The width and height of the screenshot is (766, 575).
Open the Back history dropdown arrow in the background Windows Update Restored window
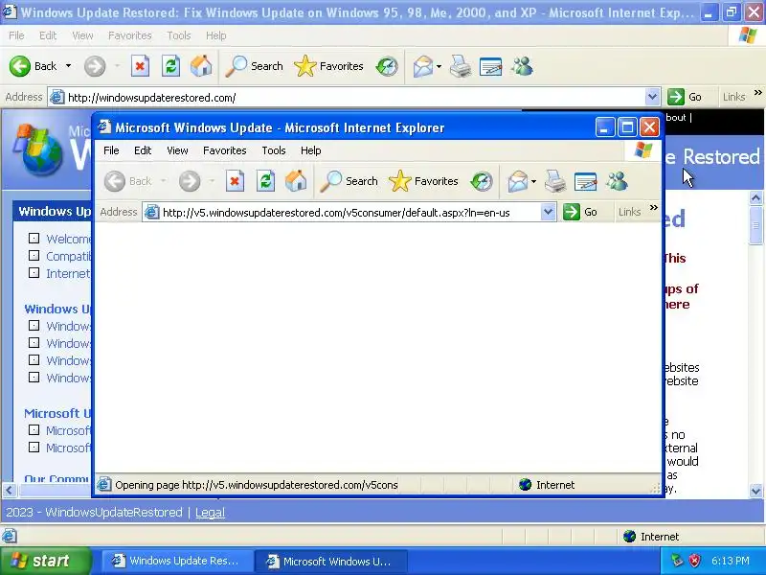click(x=68, y=66)
